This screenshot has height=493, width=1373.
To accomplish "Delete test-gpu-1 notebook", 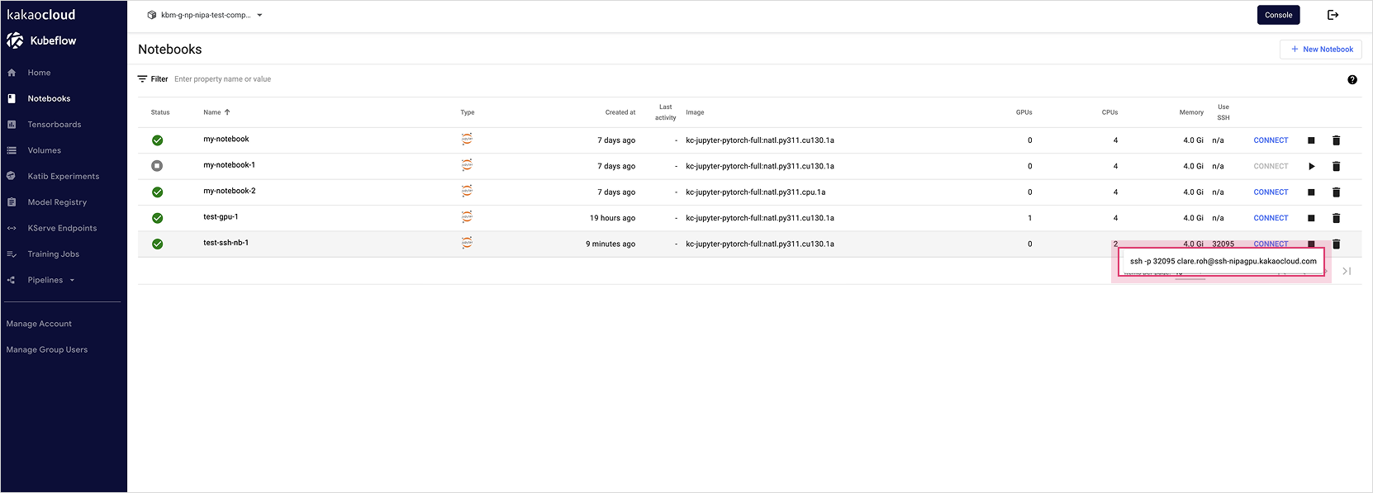I will coord(1336,218).
